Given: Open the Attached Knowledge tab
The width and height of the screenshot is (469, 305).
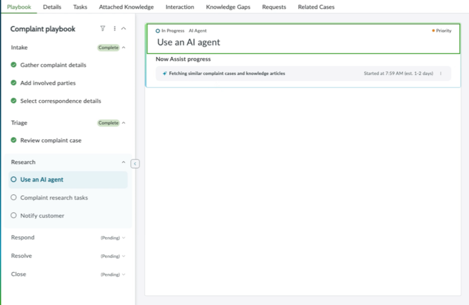Looking at the screenshot, I should coord(126,7).
